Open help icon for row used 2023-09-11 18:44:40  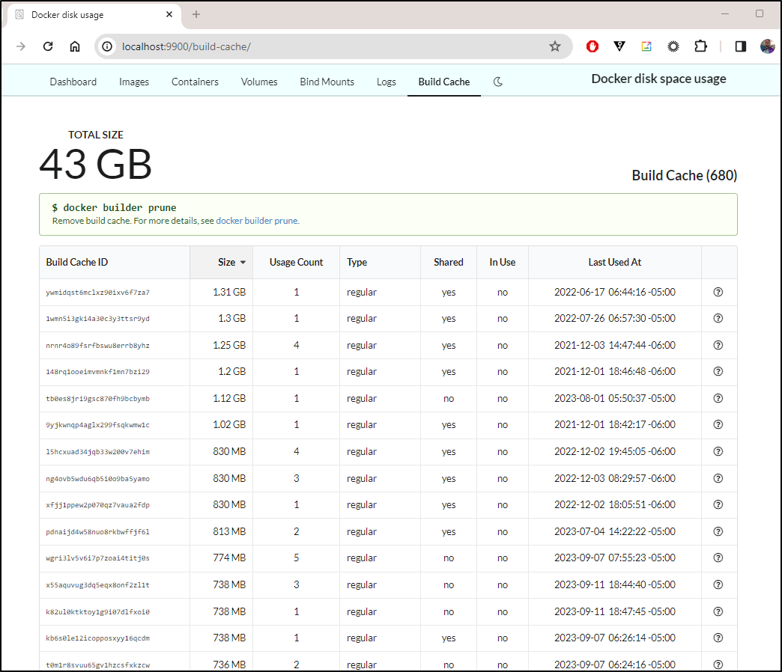point(718,585)
